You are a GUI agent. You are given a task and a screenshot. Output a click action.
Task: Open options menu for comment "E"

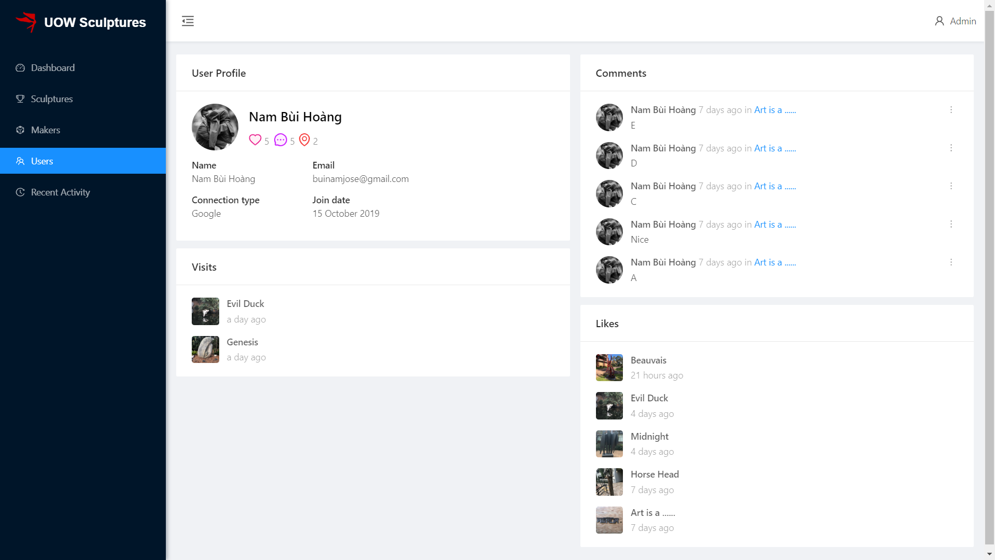pos(951,110)
